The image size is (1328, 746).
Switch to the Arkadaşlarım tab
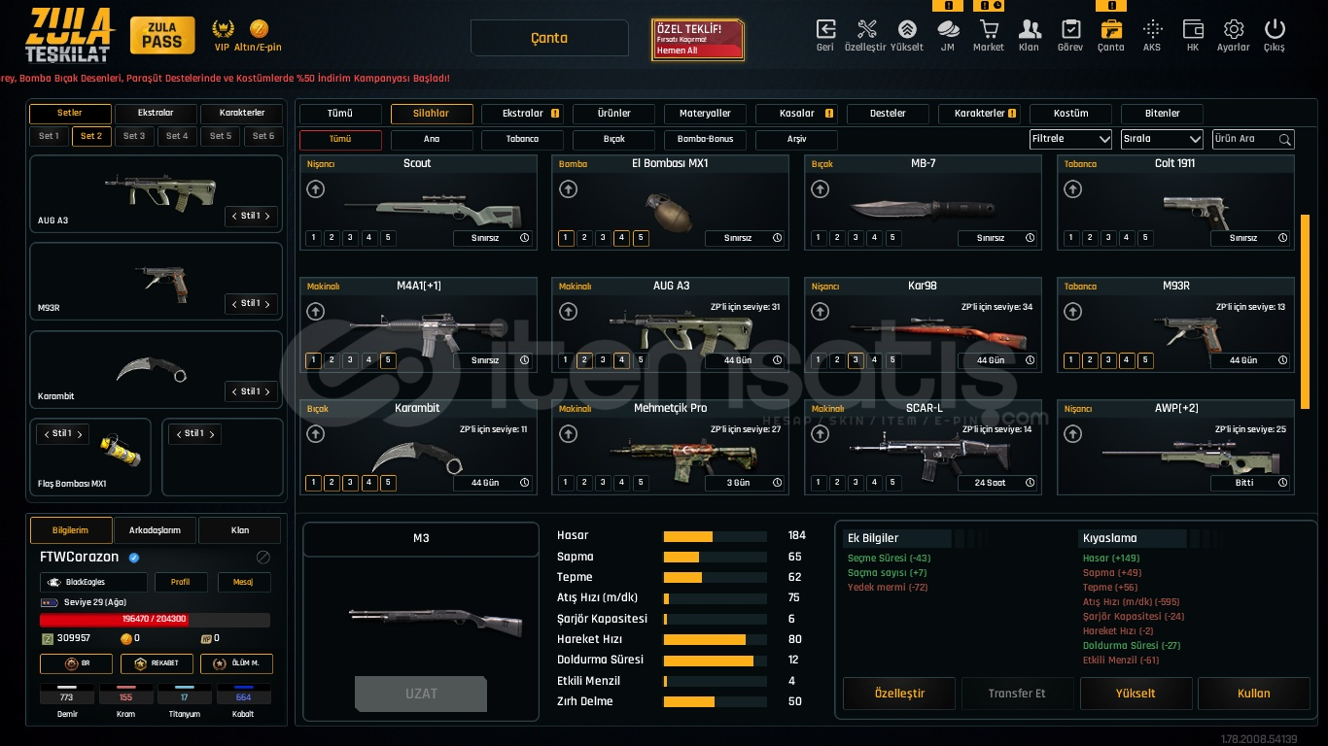(x=156, y=530)
